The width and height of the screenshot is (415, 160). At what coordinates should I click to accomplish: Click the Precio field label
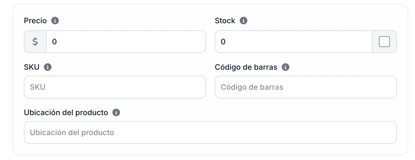pos(35,21)
